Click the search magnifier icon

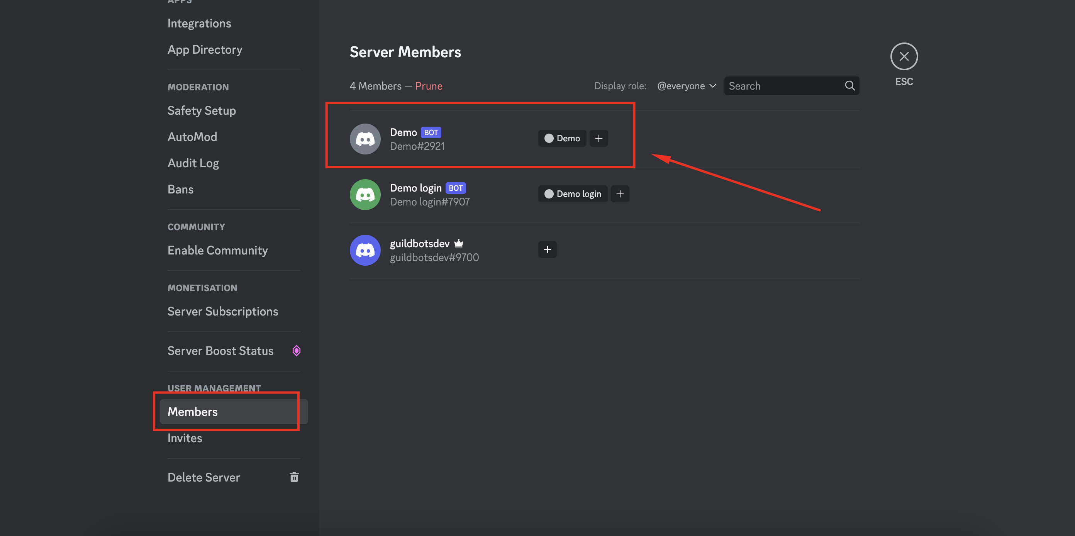pyautogui.click(x=849, y=86)
